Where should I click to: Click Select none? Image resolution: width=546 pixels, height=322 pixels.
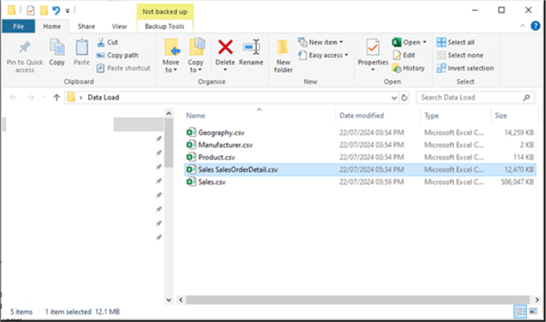pyautogui.click(x=460, y=55)
